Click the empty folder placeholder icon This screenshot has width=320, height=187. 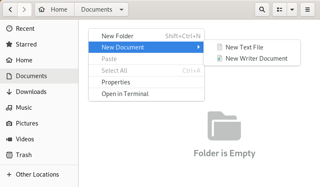[x=224, y=126]
